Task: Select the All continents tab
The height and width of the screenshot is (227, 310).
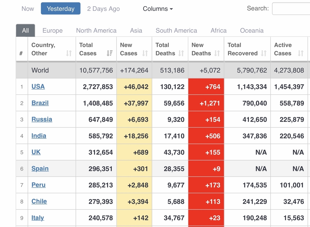Action: pyautogui.click(x=25, y=30)
